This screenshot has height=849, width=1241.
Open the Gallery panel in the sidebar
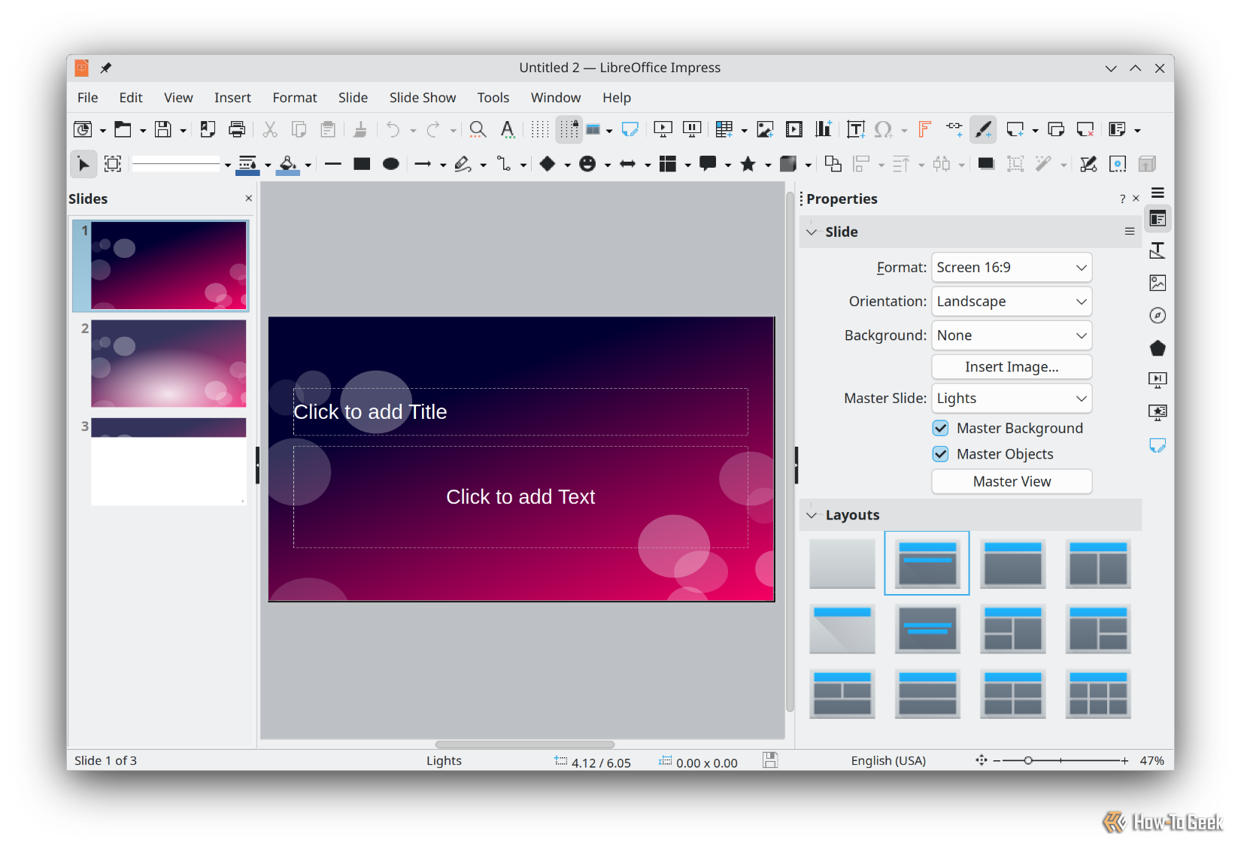(1158, 283)
